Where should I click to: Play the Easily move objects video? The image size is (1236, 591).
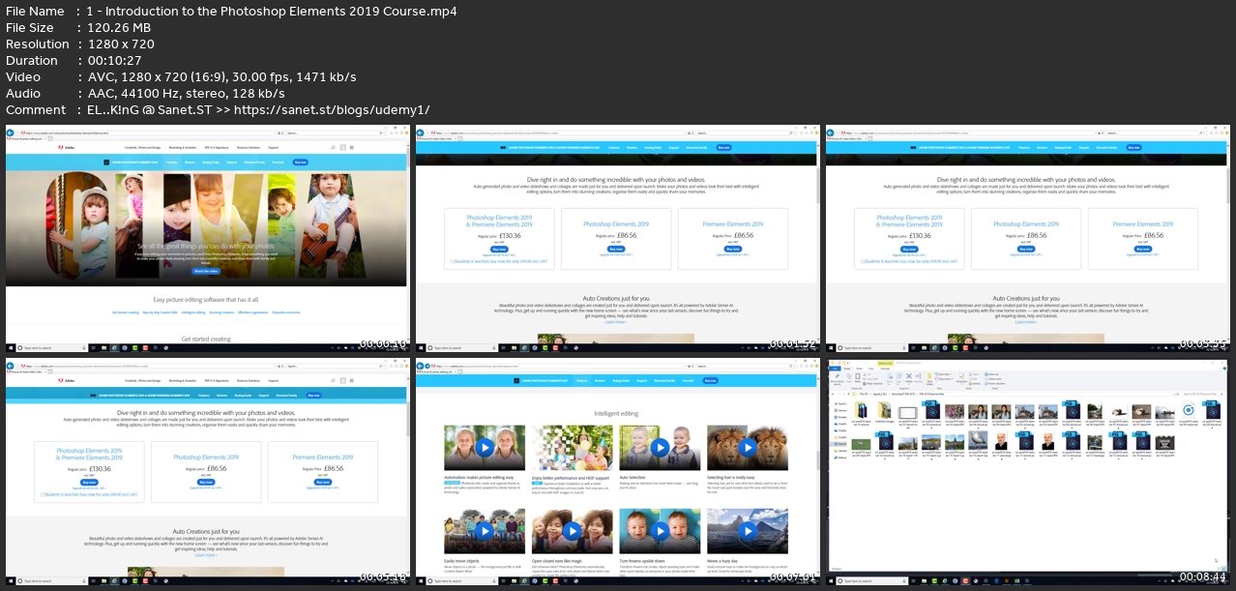click(x=485, y=531)
